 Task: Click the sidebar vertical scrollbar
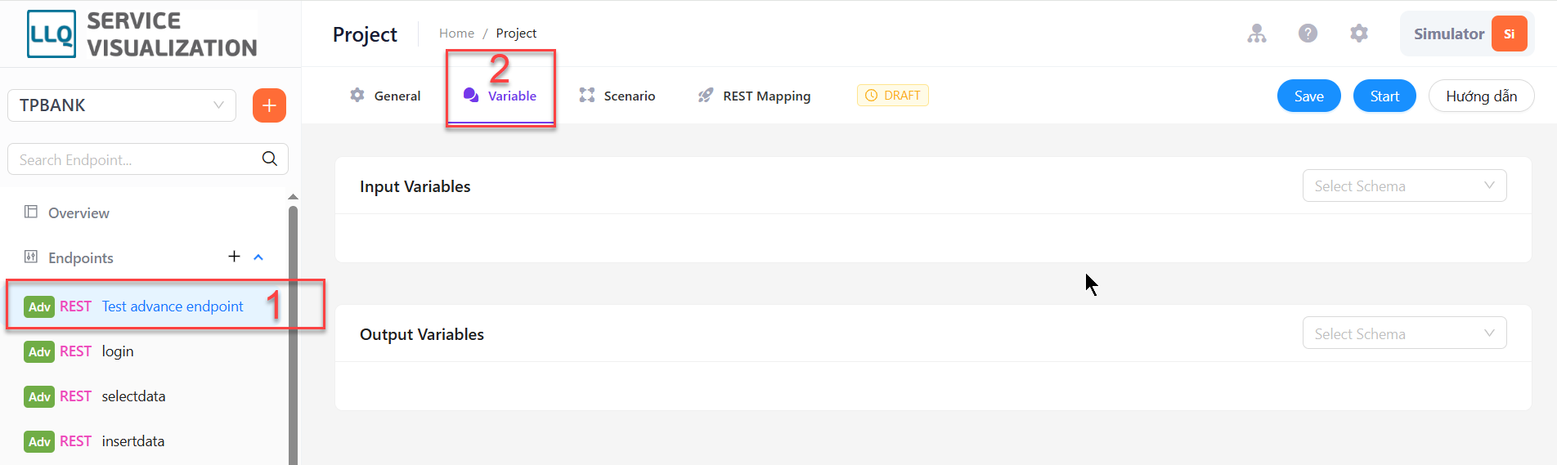293,335
